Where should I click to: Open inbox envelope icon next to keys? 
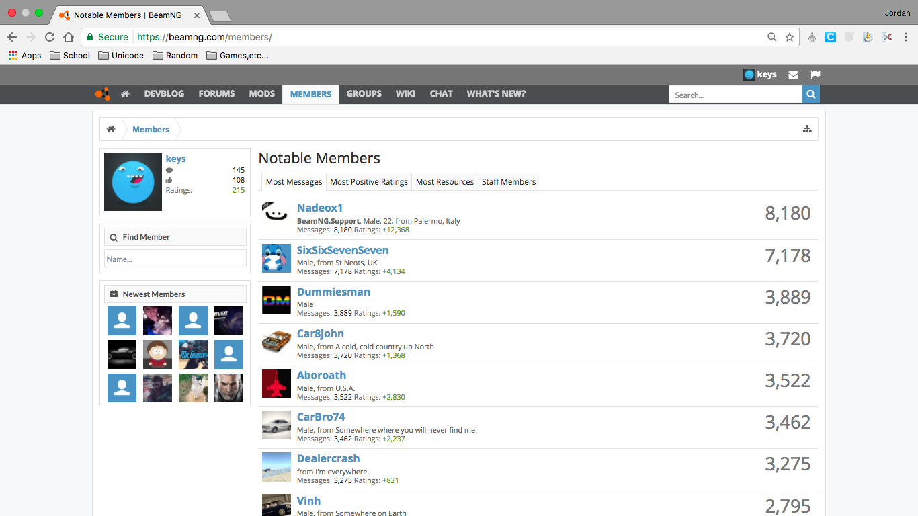[x=794, y=75]
